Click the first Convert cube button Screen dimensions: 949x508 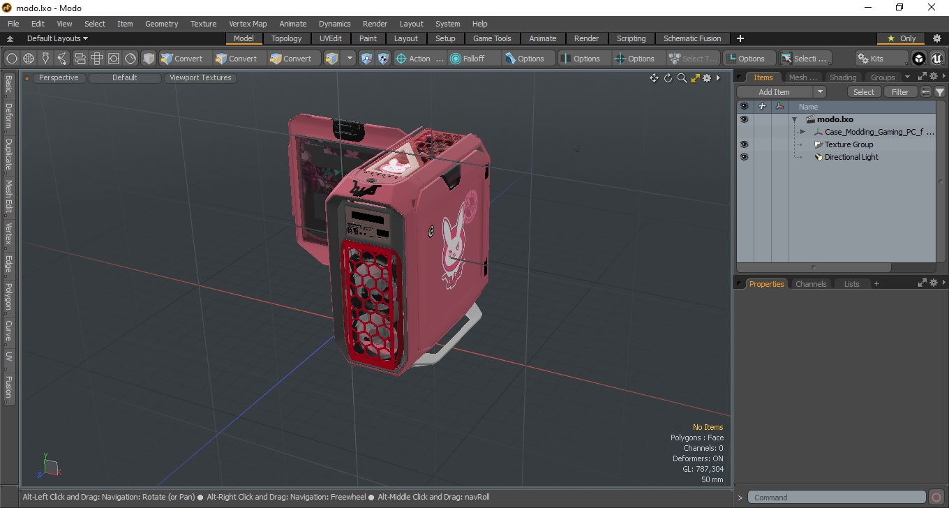click(184, 59)
